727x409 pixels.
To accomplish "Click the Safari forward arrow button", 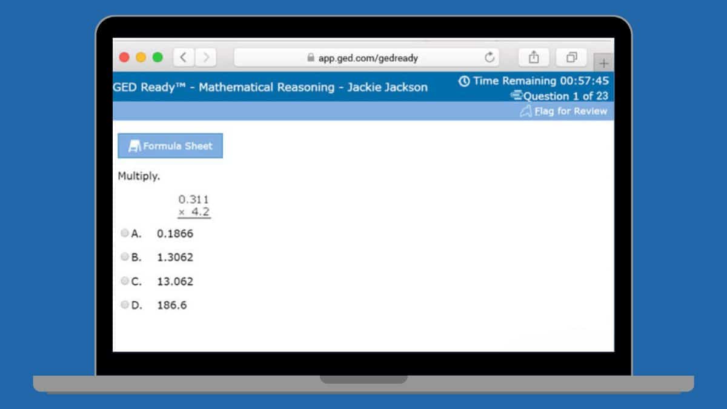I will pyautogui.click(x=206, y=58).
